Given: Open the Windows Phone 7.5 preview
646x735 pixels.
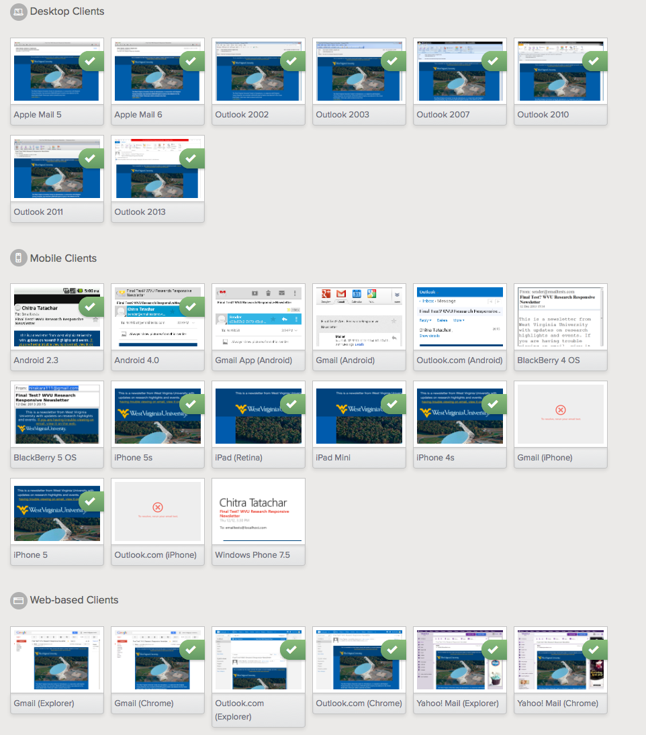Looking at the screenshot, I should (x=259, y=511).
